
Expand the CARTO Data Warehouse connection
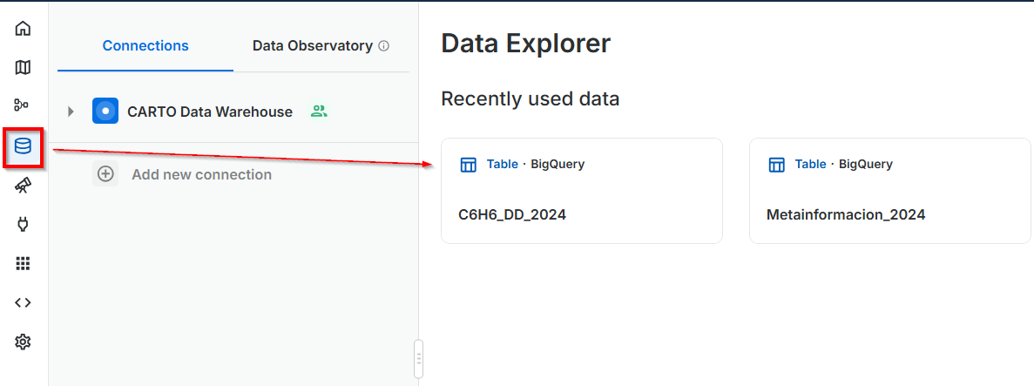(x=71, y=112)
